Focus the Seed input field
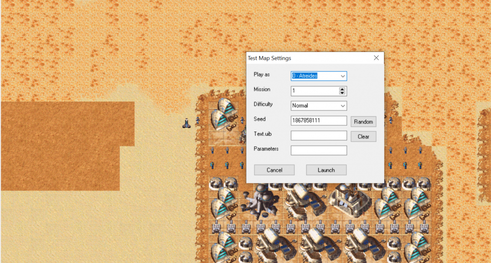The image size is (491, 263). [x=319, y=120]
